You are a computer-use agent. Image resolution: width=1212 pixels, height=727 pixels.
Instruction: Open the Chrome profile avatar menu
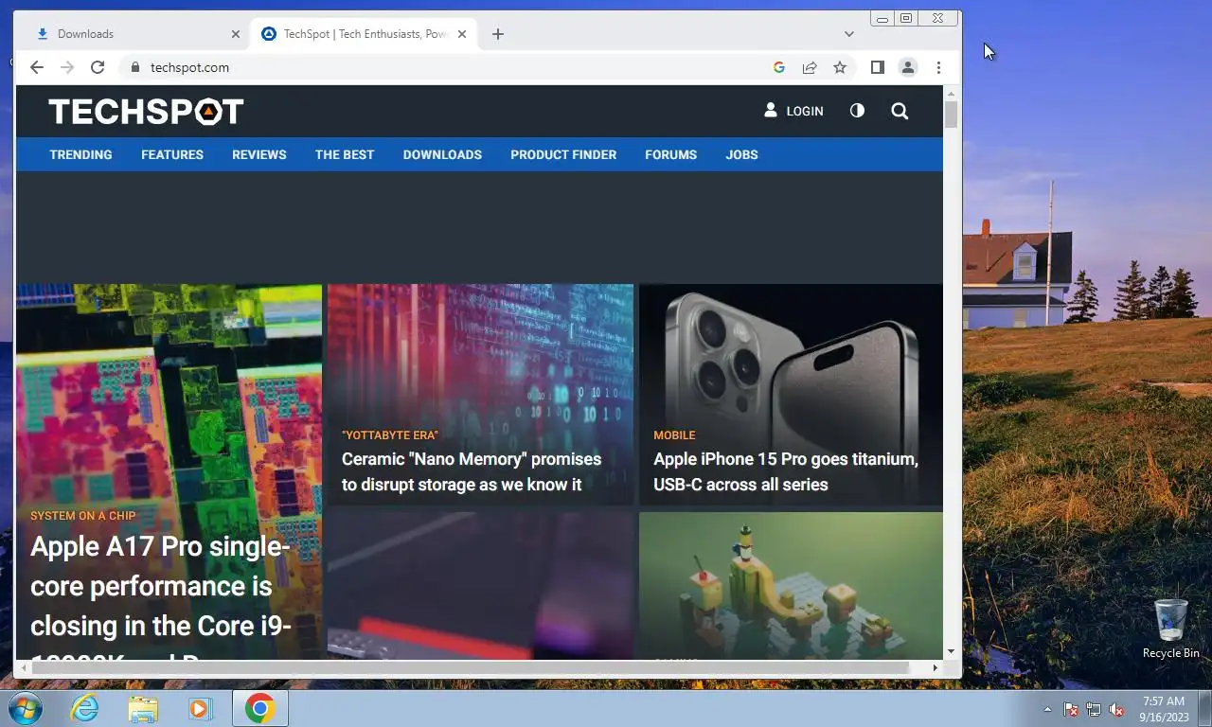pos(908,67)
